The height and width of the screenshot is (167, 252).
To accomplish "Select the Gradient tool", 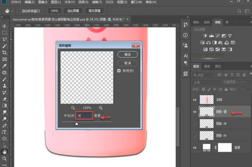I will click(4, 105).
